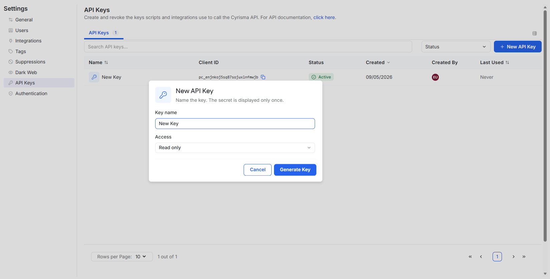
Task: Expand the Access dropdown in the dialog
Action: coord(235,148)
